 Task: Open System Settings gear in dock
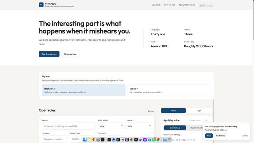click(98, 140)
